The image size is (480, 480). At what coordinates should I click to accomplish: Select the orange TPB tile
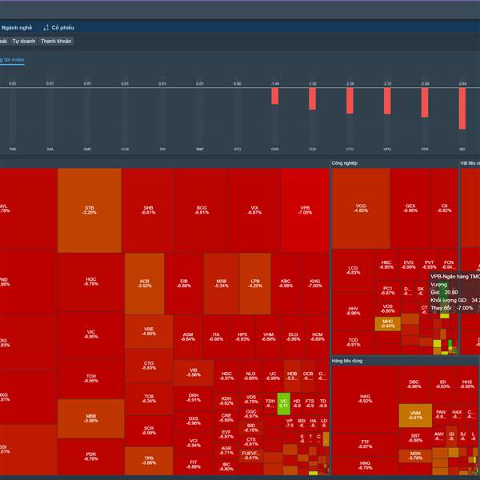(149, 461)
